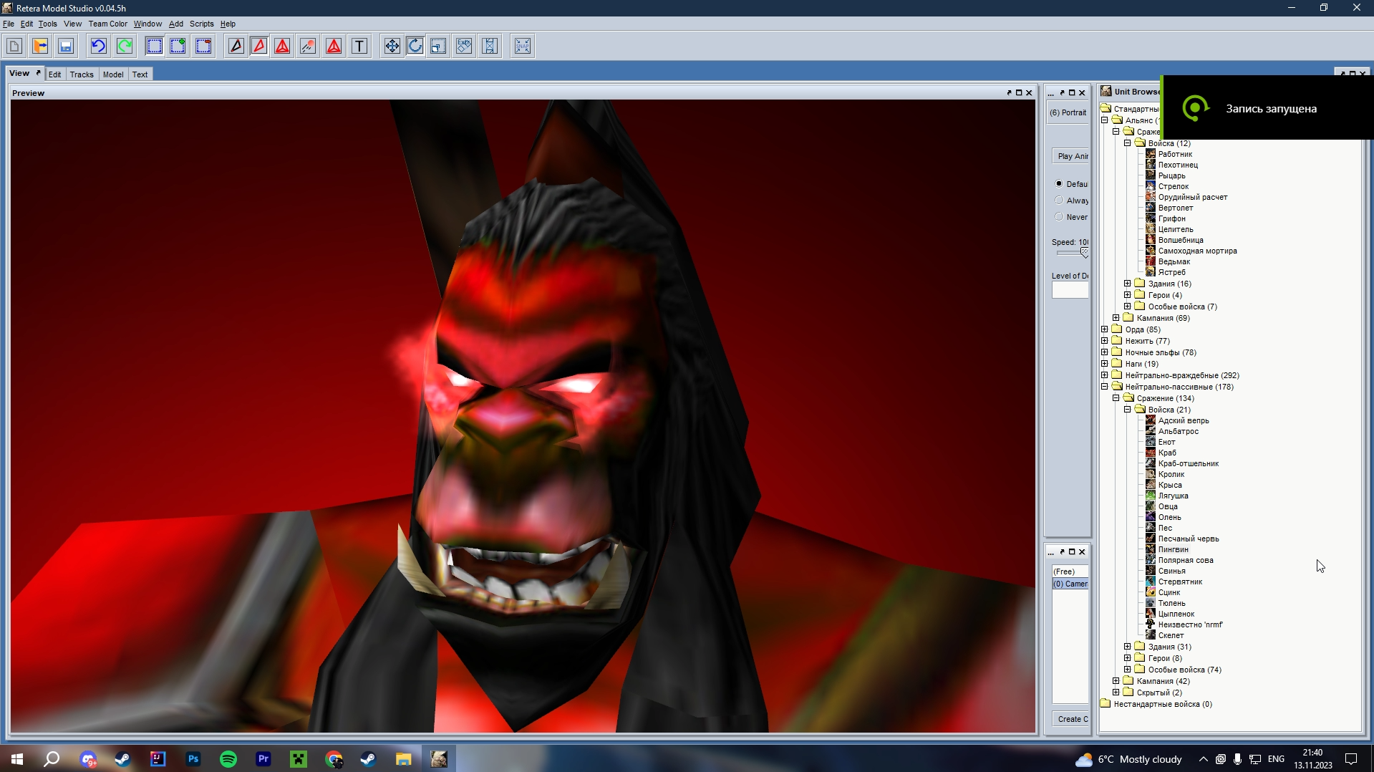Click the New file toolbar icon
The height and width of the screenshot is (772, 1374).
[x=14, y=47]
